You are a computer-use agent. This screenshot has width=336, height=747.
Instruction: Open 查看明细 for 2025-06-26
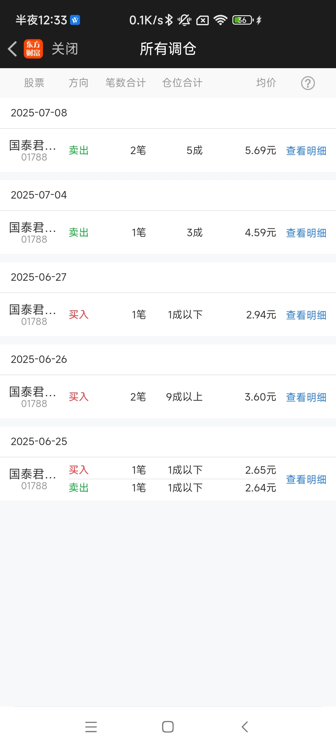(306, 397)
